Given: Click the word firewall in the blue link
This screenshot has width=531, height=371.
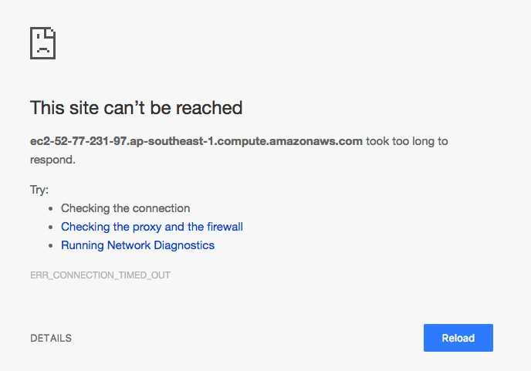Looking at the screenshot, I should (x=225, y=227).
